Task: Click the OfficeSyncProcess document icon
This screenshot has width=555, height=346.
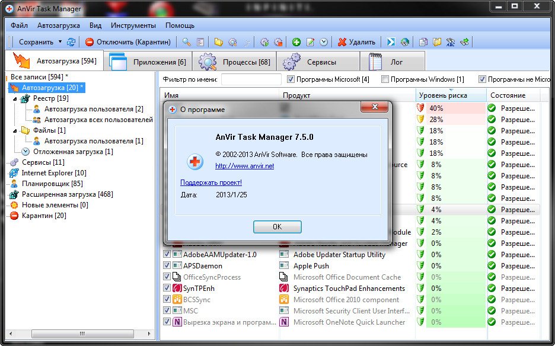Action: coord(177,277)
